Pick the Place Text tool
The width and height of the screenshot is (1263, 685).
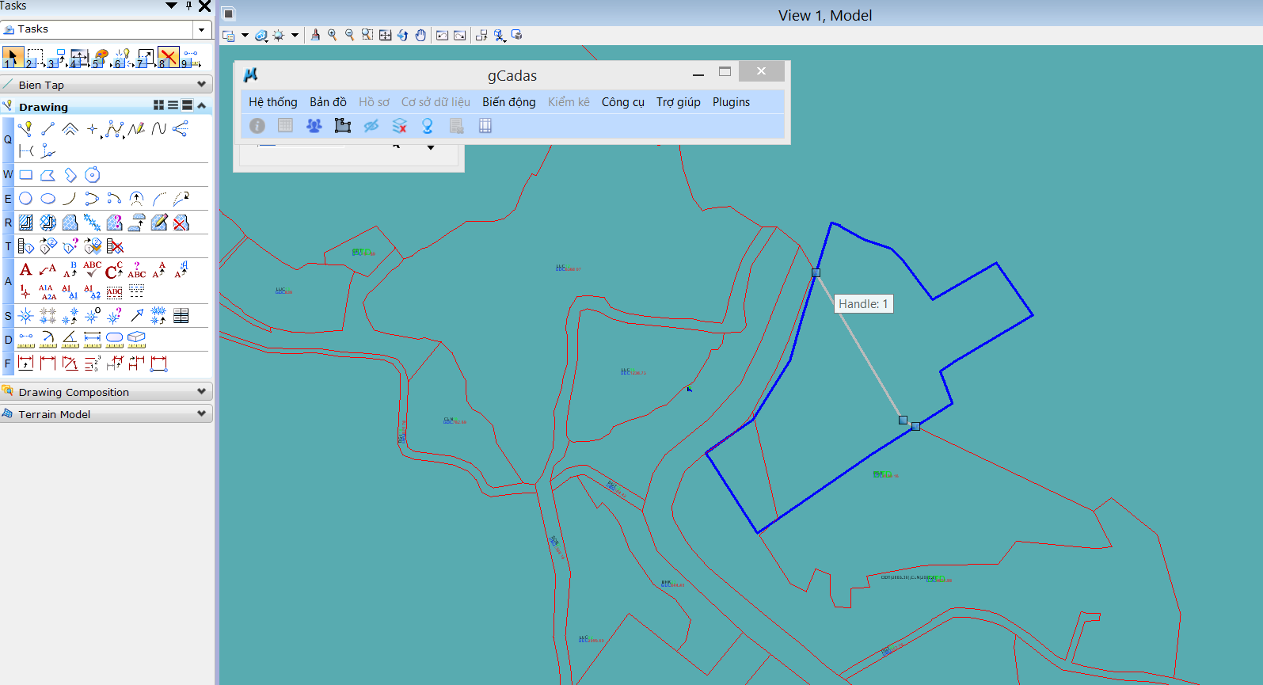[25, 270]
